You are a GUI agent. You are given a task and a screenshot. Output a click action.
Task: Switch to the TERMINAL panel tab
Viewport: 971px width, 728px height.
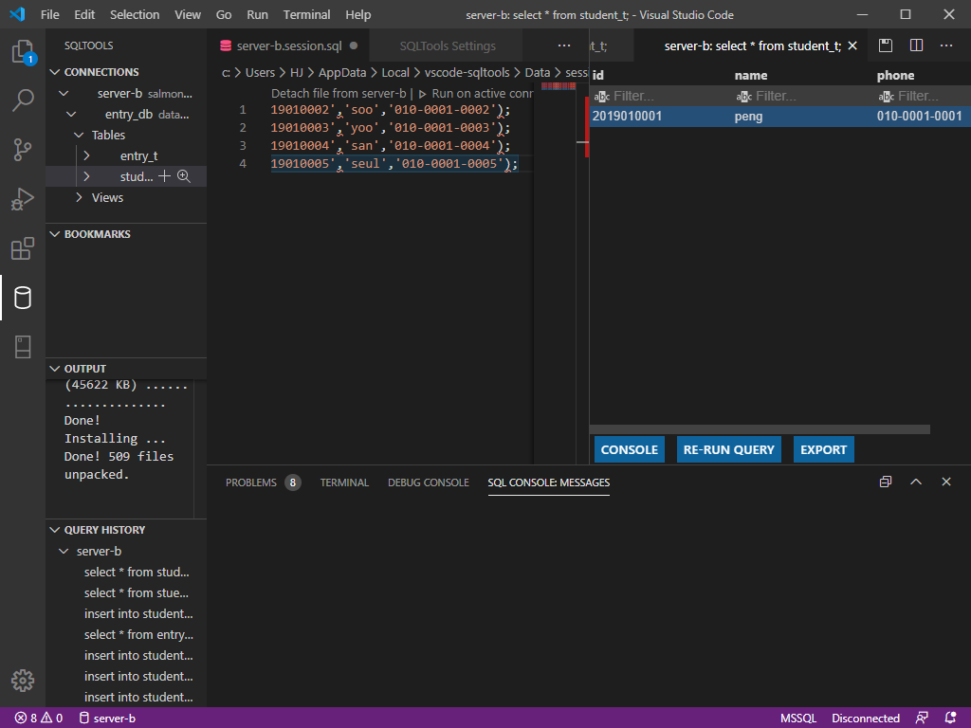[344, 482]
